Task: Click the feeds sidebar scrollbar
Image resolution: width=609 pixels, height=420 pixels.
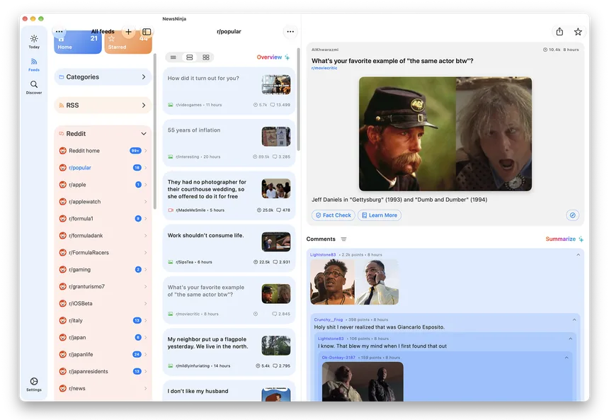Action: coord(155,132)
